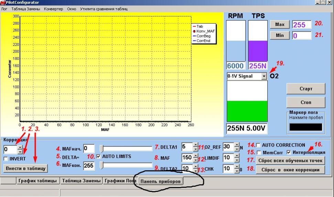This screenshot has height=197, width=334.
Task: Click Сброс всех обученных точек
Action: tap(290, 161)
